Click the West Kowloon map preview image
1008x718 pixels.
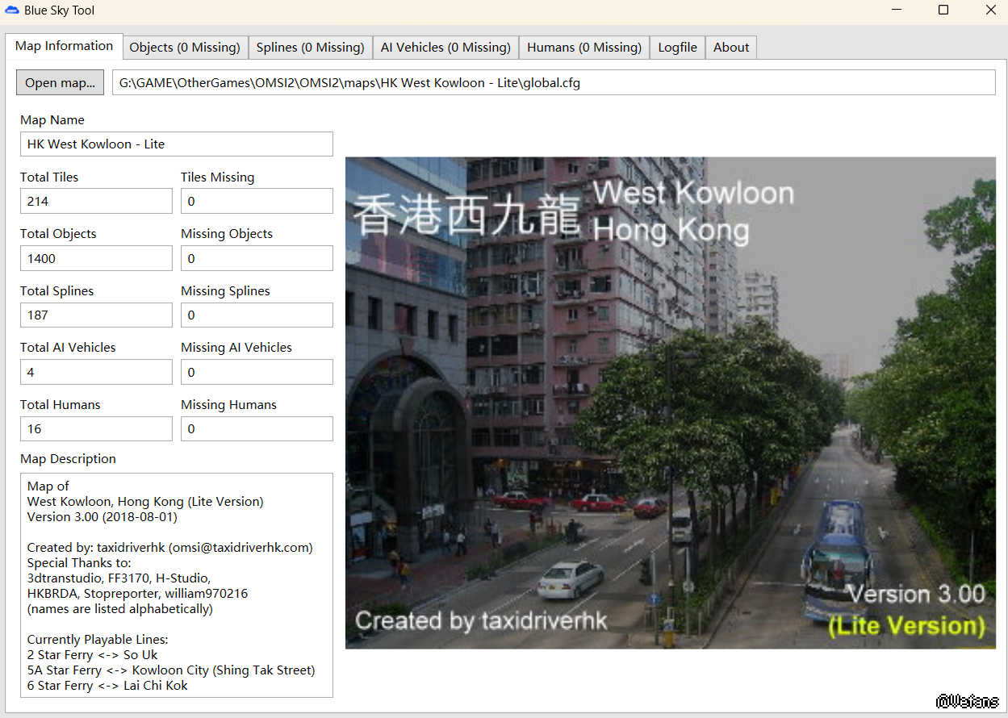[670, 403]
